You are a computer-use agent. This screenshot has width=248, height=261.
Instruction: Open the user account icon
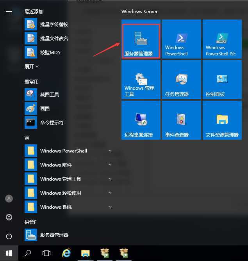9,199
